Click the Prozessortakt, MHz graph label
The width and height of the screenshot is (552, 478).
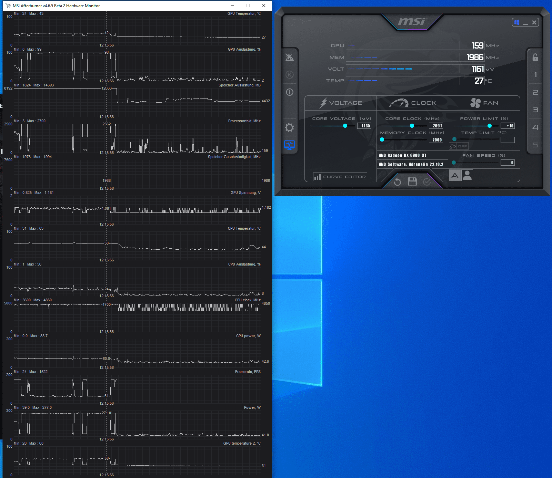[244, 121]
